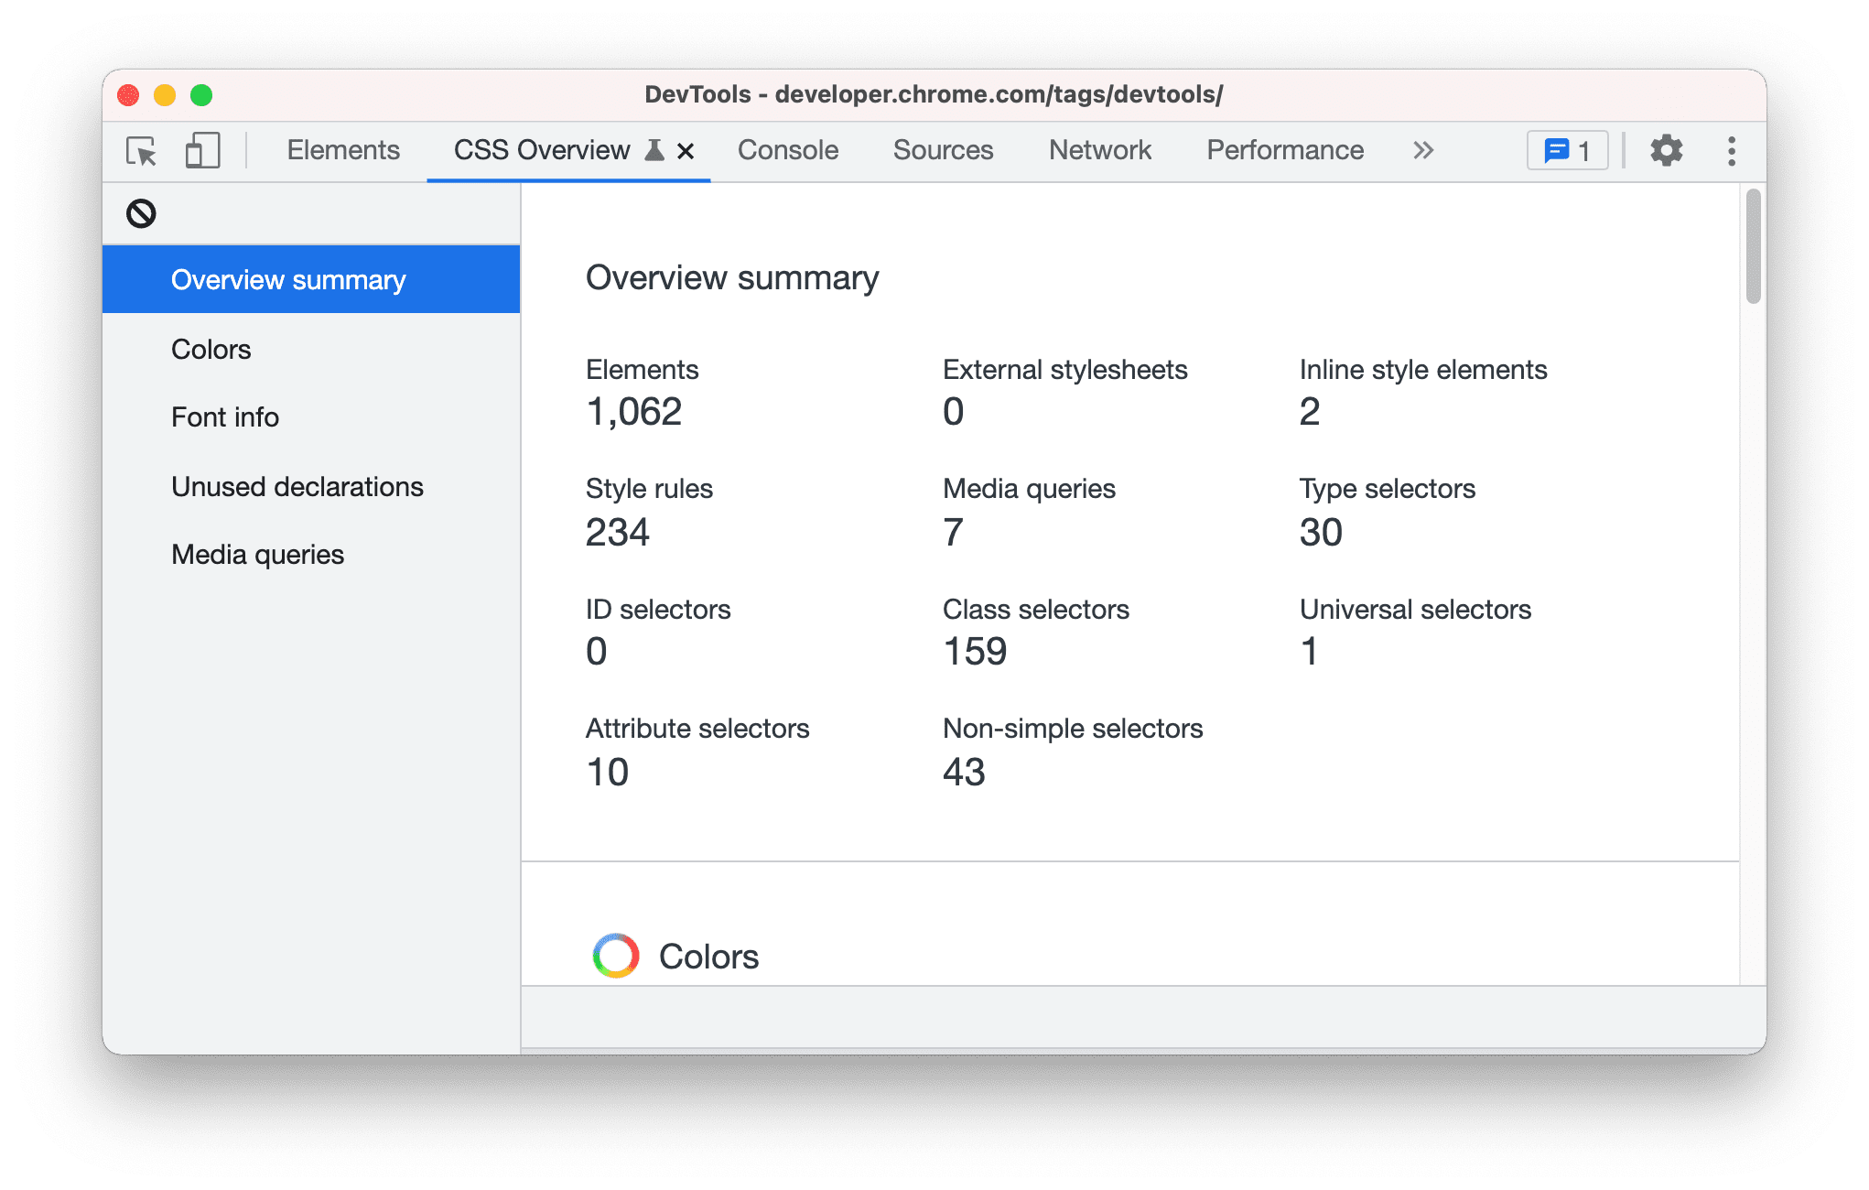This screenshot has height=1190, width=1869.
Task: Click the Settings gear icon
Action: tap(1666, 150)
